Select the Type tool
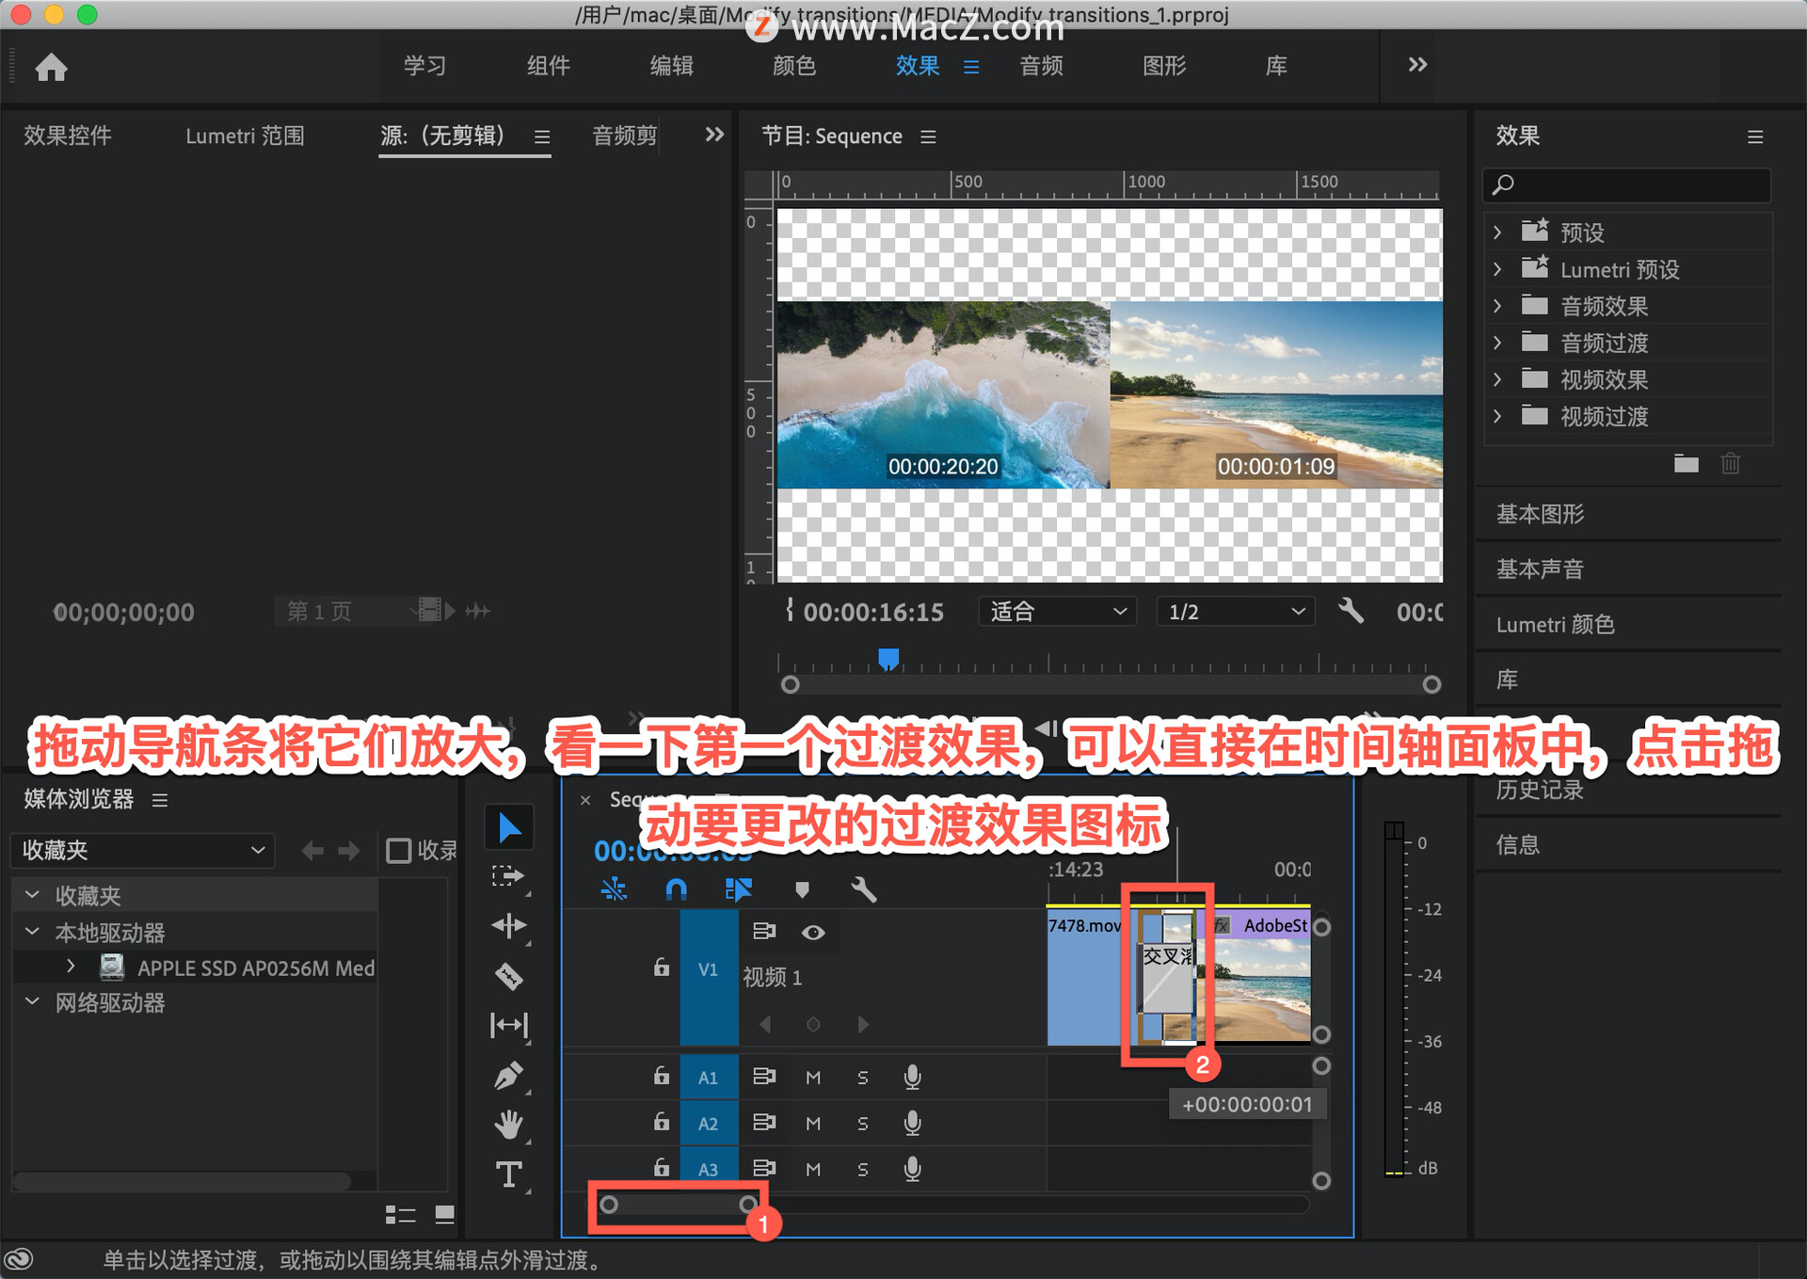The image size is (1807, 1279). click(509, 1174)
